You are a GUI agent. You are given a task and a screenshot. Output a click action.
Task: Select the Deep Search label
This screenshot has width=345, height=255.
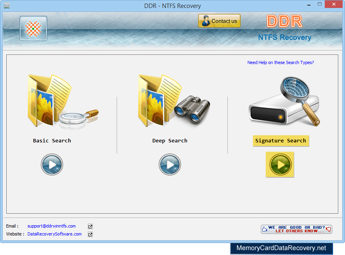170,140
